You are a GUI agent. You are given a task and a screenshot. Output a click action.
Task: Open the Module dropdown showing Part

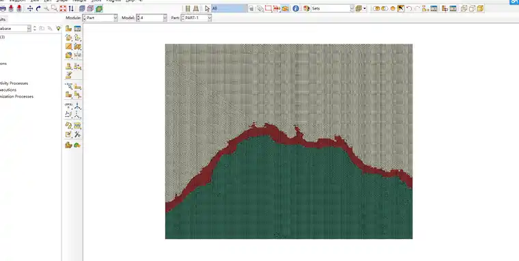[x=100, y=18]
